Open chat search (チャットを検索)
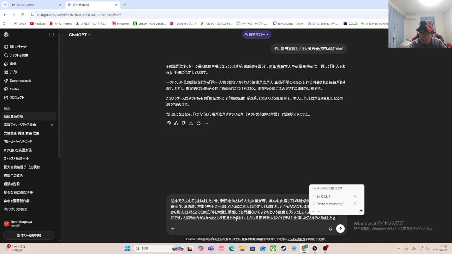 pos(28,55)
